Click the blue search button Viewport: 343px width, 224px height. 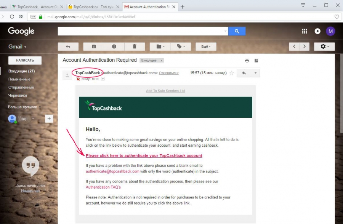pyautogui.click(x=237, y=31)
